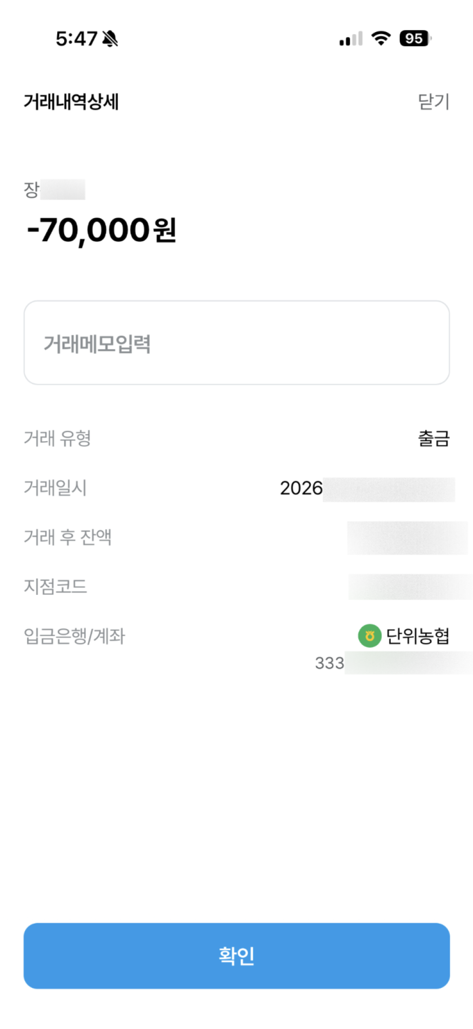Tap the 거래 유형 row label
Image resolution: width=473 pixels, height=1029 pixels.
(x=57, y=438)
